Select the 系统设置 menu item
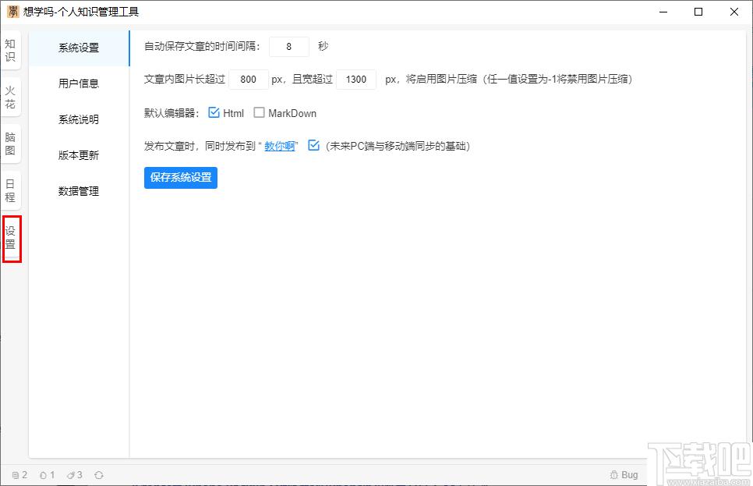This screenshot has height=486, width=753. click(x=79, y=48)
